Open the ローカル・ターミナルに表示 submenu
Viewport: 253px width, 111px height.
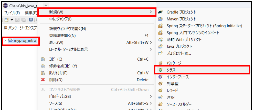69,49
